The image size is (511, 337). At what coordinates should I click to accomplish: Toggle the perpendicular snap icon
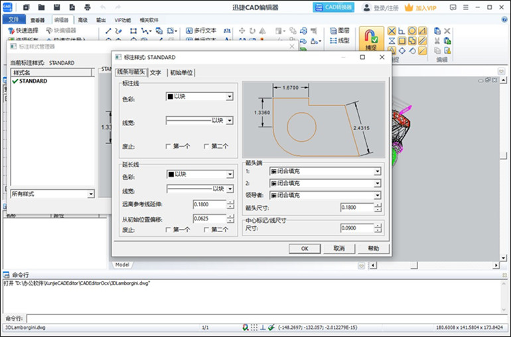tap(402, 31)
